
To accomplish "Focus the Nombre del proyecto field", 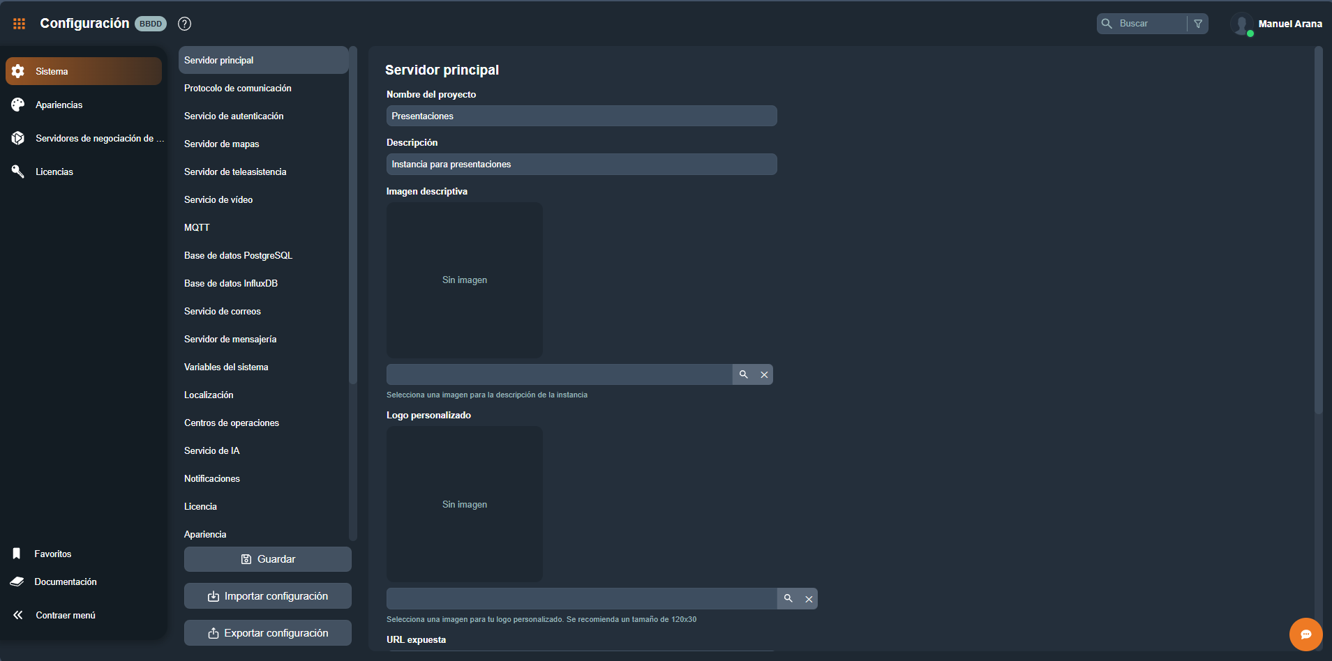I will pos(581,116).
